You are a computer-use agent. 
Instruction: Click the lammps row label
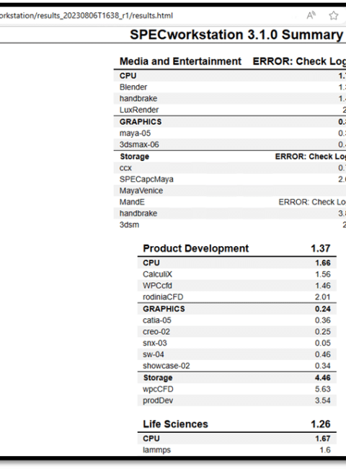[157, 450]
